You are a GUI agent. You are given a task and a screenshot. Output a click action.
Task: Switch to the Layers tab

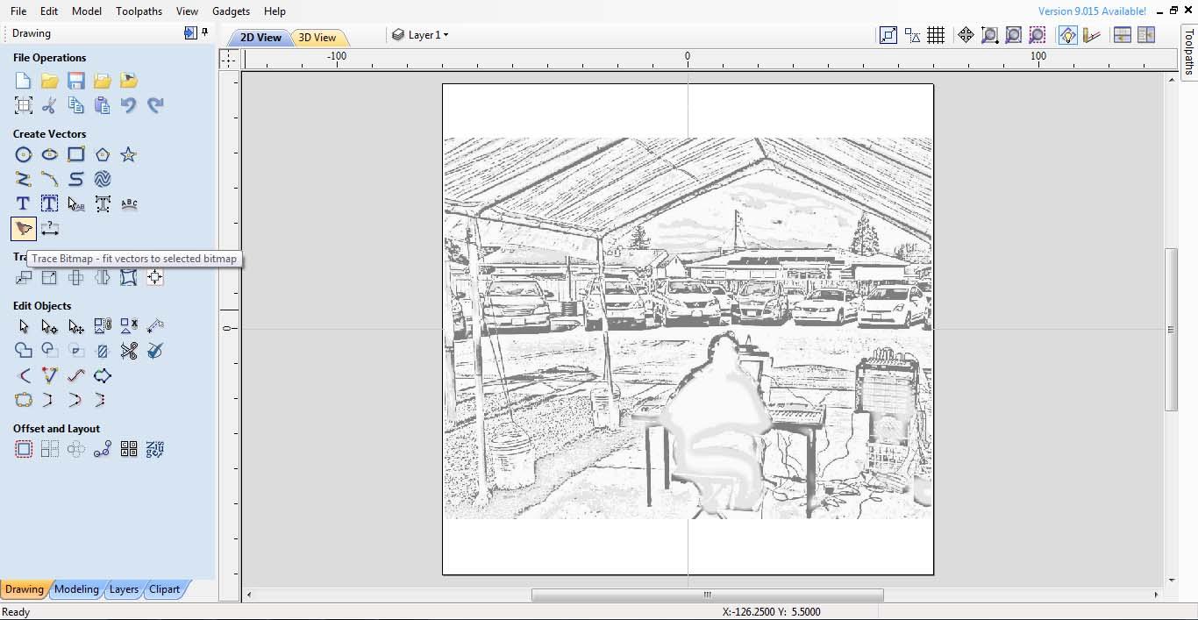pyautogui.click(x=124, y=589)
